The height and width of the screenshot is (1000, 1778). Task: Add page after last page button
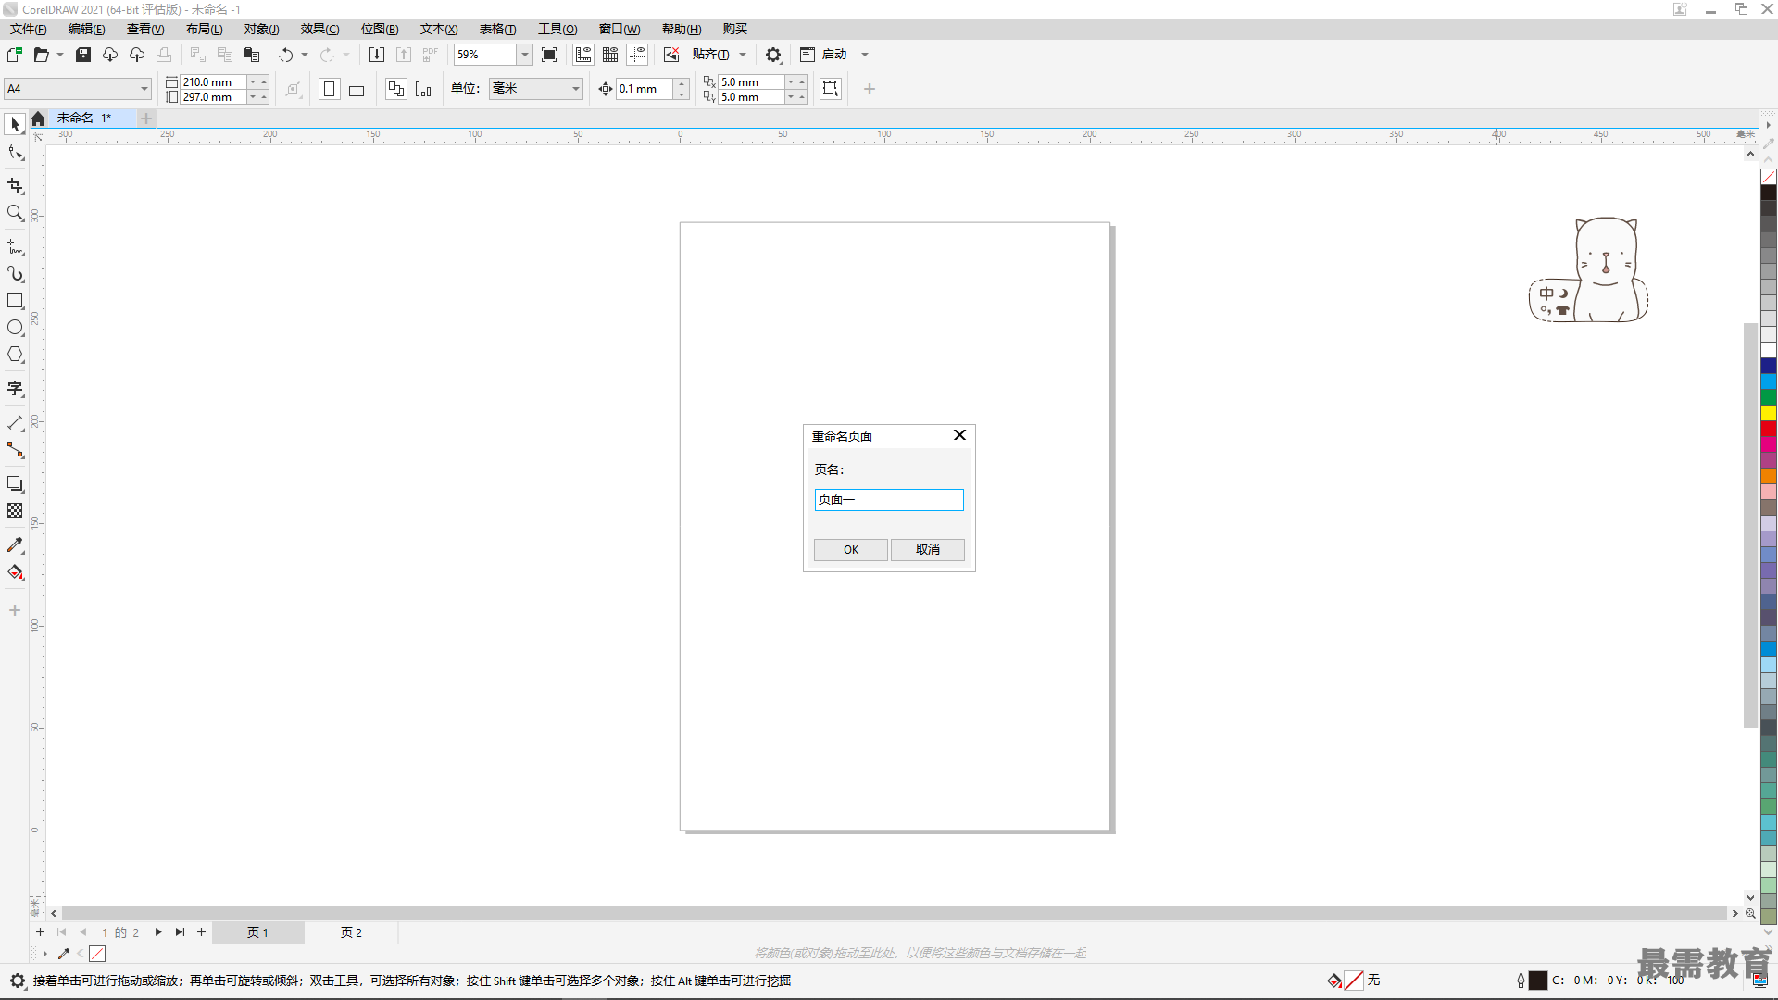pyautogui.click(x=201, y=932)
